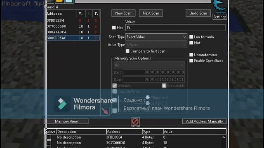Toggle the Writable checkbox

coord(115,86)
